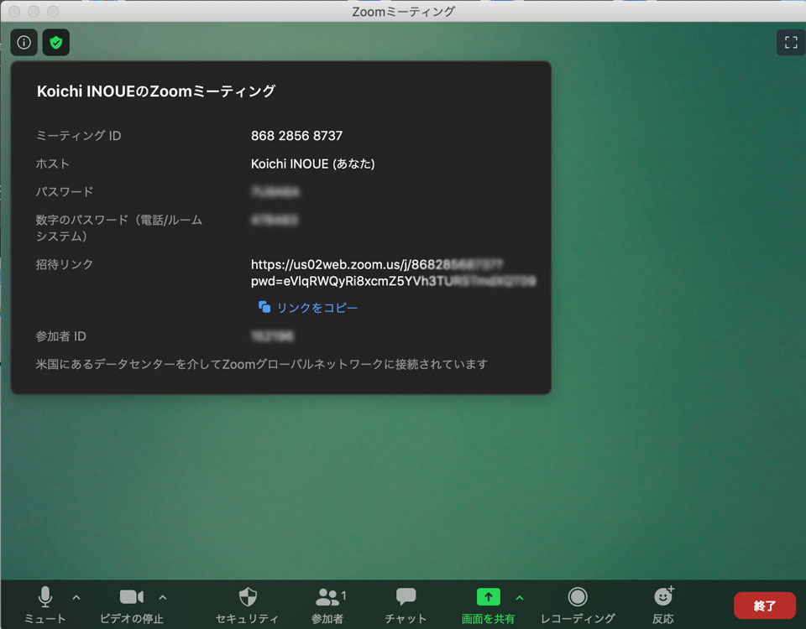Click the 招待リンク label
806x629 pixels.
(65, 264)
